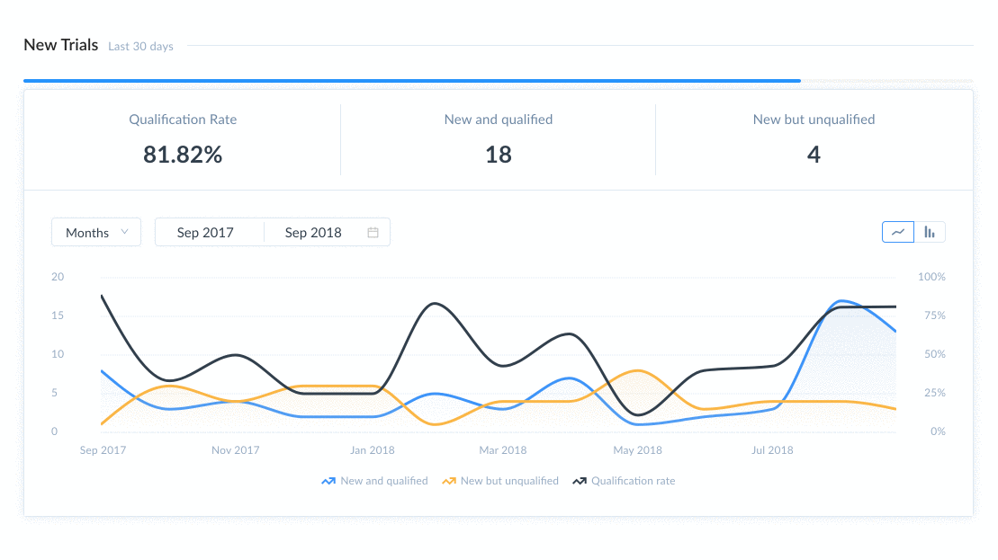This screenshot has height=560, width=998.
Task: Click the 15 left axis label
Action: (58, 316)
